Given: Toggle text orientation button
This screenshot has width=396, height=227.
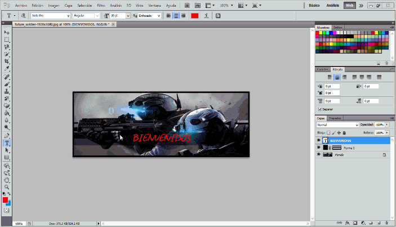Looking at the screenshot, I should coord(23,16).
